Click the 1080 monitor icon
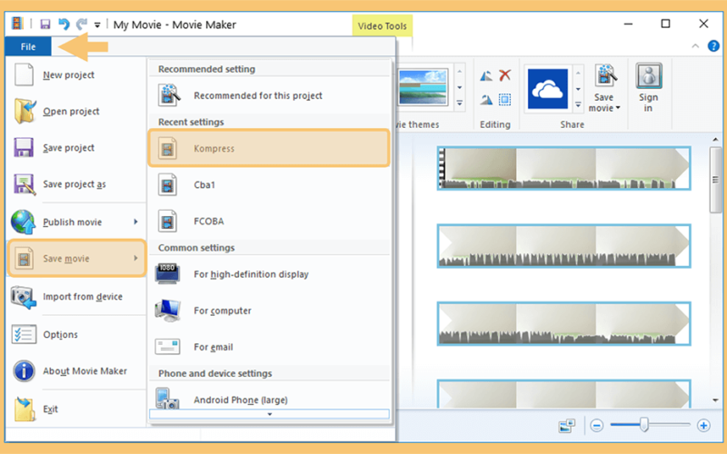The height and width of the screenshot is (454, 727). pyautogui.click(x=167, y=274)
